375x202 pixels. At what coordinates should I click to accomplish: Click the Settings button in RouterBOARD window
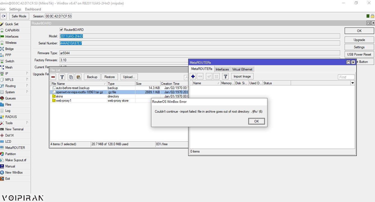tap(359, 47)
